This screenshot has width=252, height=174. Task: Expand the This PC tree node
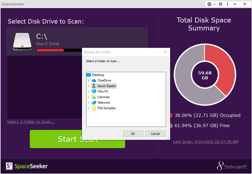(89, 92)
